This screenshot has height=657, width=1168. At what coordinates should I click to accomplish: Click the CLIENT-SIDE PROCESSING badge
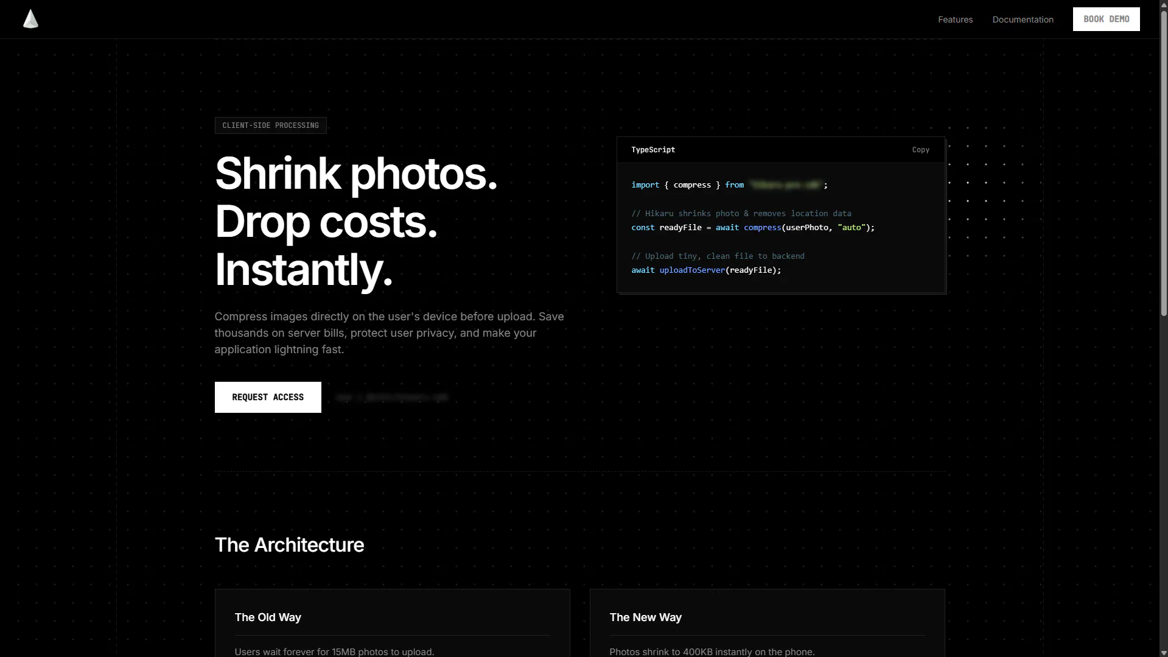coord(270,125)
